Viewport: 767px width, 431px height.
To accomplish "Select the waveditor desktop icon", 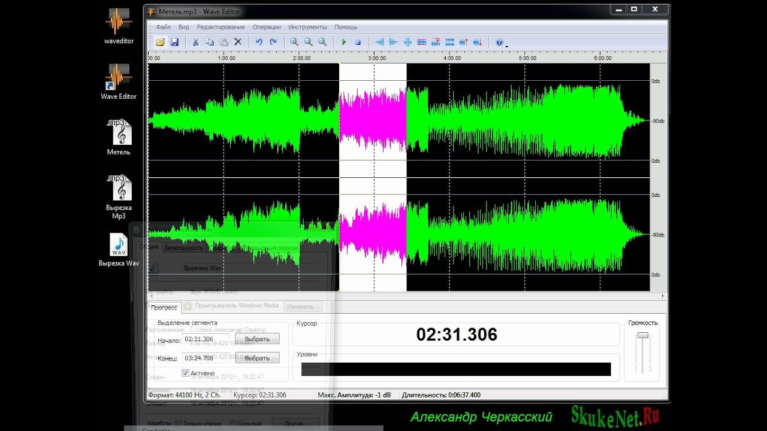I will point(119,26).
